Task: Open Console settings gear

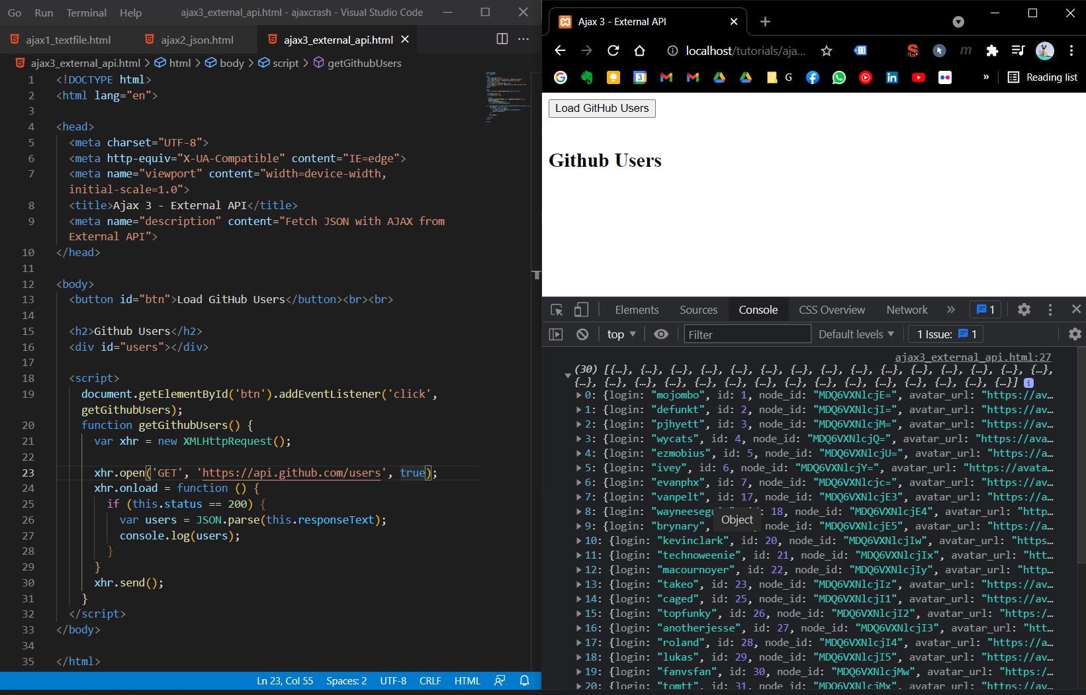Action: [x=1075, y=334]
